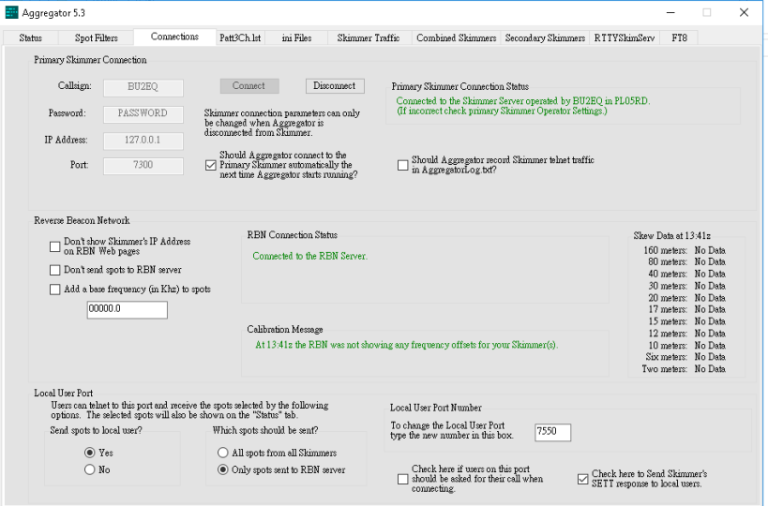Open the FT8 tab
The width and height of the screenshot is (768, 506).
click(679, 37)
